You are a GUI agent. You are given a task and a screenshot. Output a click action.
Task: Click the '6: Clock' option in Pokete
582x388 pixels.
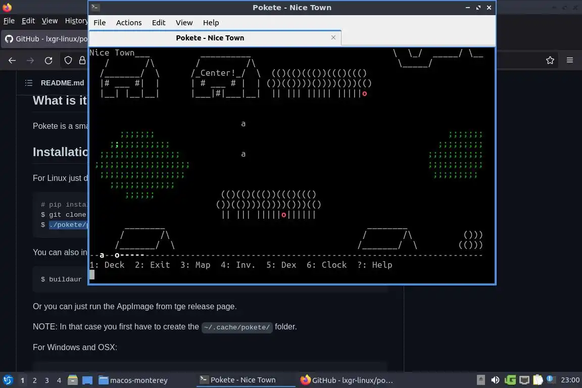point(327,265)
